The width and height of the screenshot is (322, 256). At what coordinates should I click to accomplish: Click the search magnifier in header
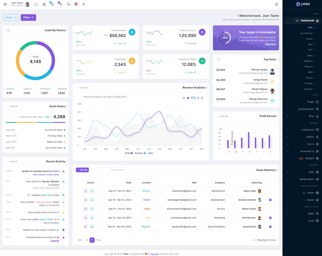[84, 4]
